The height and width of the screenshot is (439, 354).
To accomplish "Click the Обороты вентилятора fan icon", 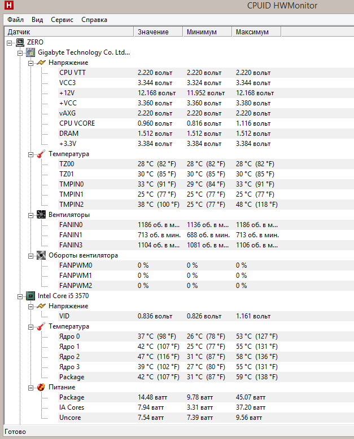I will coord(41,255).
